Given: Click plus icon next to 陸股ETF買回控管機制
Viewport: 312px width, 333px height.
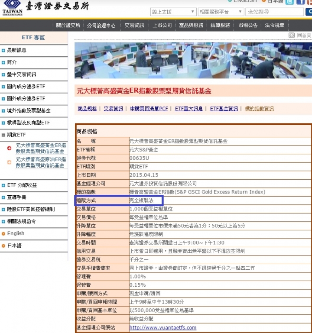Looking at the screenshot, I should [x=3, y=210].
